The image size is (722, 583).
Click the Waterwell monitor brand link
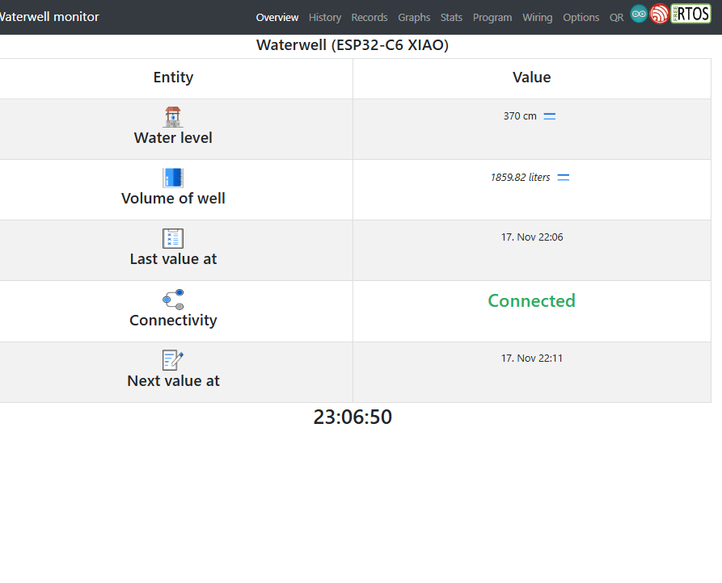click(50, 17)
